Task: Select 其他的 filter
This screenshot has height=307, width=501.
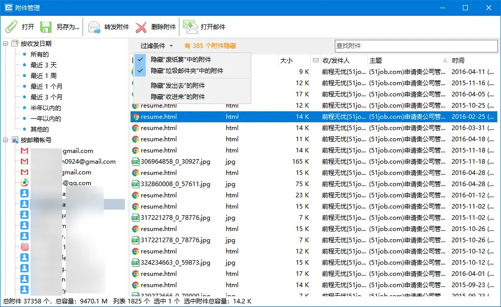Action: click(39, 129)
